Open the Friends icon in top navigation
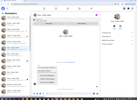This screenshot has width=137, height=100. [68, 8]
